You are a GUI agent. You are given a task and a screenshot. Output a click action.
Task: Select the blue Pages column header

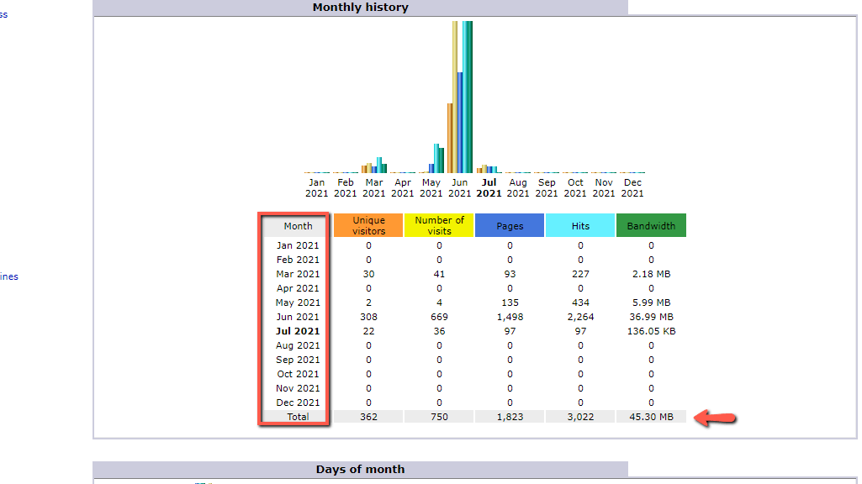pyautogui.click(x=510, y=225)
